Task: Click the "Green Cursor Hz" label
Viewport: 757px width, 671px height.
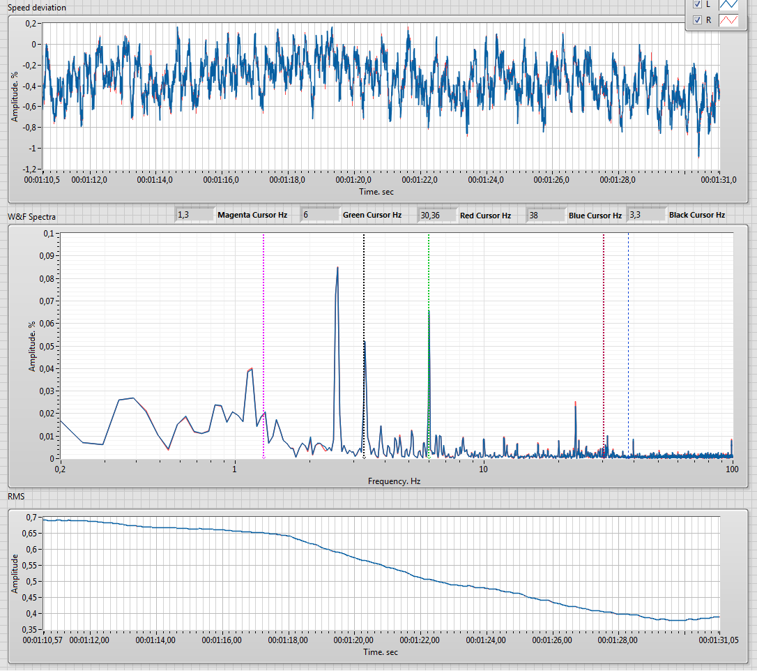Action: 372,215
